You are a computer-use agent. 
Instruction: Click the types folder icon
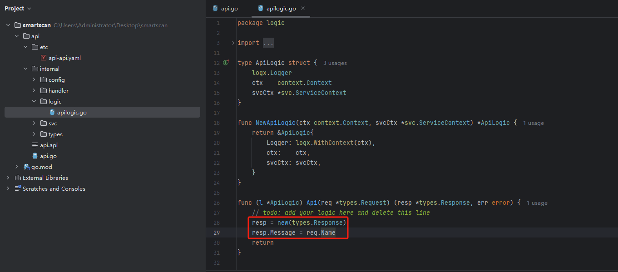pyautogui.click(x=44, y=134)
